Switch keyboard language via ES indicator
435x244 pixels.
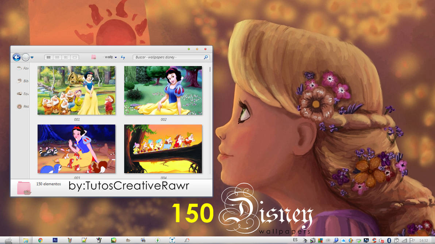(x=296, y=240)
